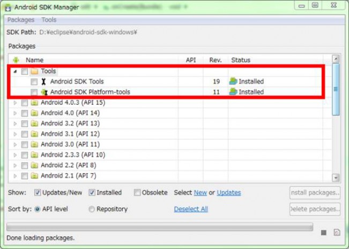Toggle the Updates/New show filter
Image resolution: width=349 pixels, height=249 pixels.
(x=38, y=193)
